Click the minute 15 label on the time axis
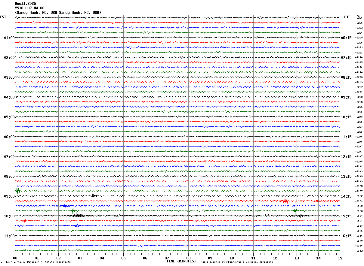 coord(340,258)
